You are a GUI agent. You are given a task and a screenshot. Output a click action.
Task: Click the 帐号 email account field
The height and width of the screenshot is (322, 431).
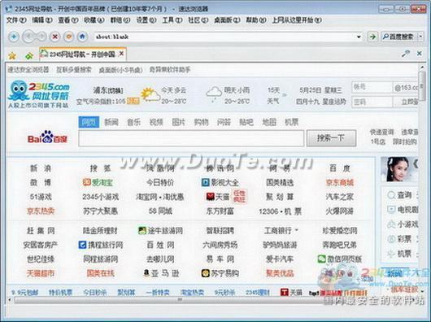click(x=372, y=87)
